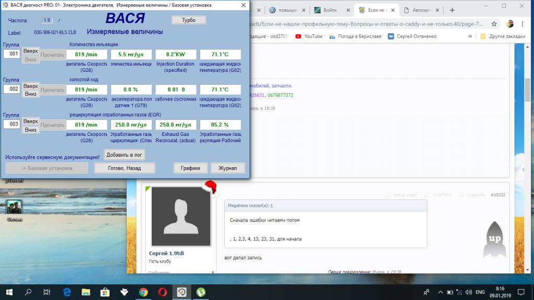Click the '85.2 %' EGR duty value
Image resolution: width=534 pixels, height=300 pixels.
tap(221, 124)
